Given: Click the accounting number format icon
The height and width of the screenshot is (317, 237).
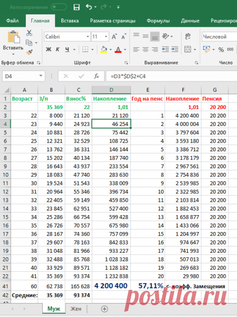Looking at the screenshot, I should pos(207,49).
